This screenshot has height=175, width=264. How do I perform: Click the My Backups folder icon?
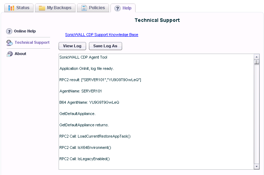pos(42,8)
